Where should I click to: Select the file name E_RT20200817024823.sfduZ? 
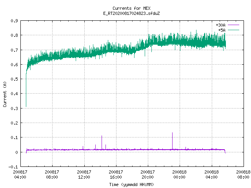131,13
